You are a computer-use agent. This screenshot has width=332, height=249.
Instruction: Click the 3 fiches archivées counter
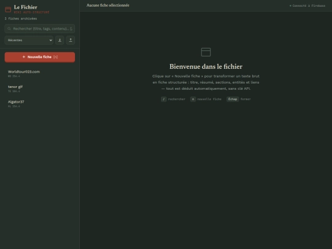21,18
